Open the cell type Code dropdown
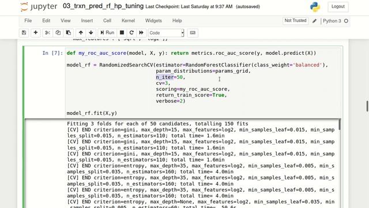The image size is (369, 208). pyautogui.click(x=166, y=33)
